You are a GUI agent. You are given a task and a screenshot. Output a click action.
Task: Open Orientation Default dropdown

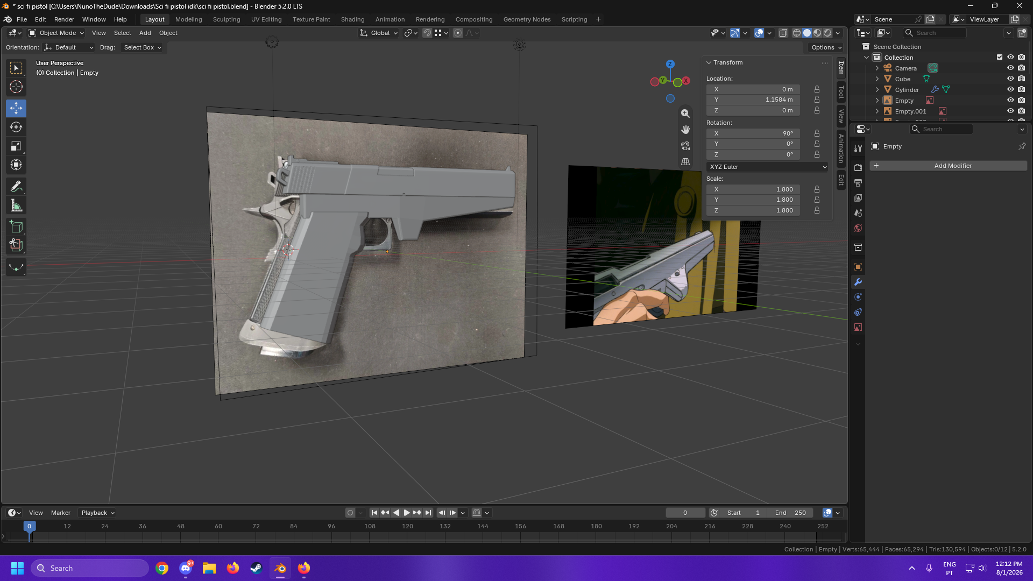[69, 47]
